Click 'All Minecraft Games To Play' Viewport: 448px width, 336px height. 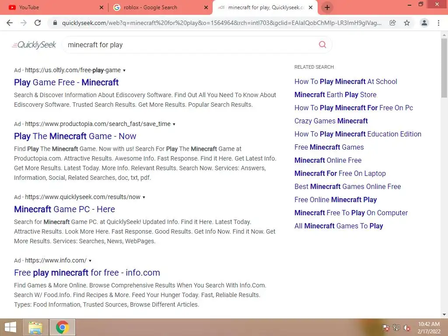click(x=339, y=226)
